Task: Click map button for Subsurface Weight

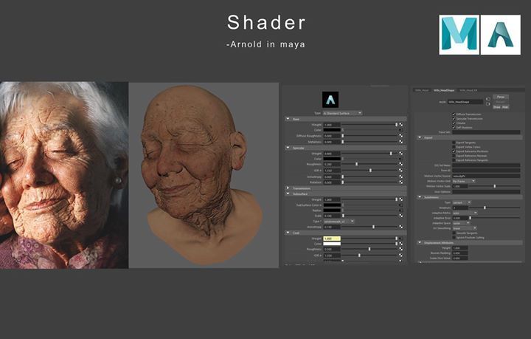Action: 401,199
